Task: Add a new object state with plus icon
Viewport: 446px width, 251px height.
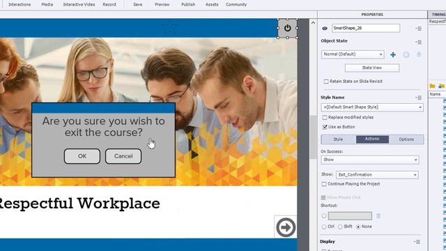Action: [x=393, y=54]
